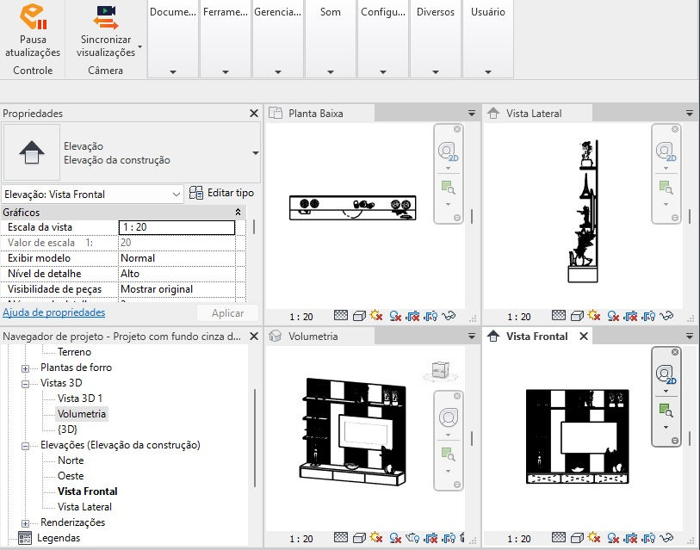Open Visual Style icon in Planta Baixa view
Screen dimensions: 700x550
point(359,316)
